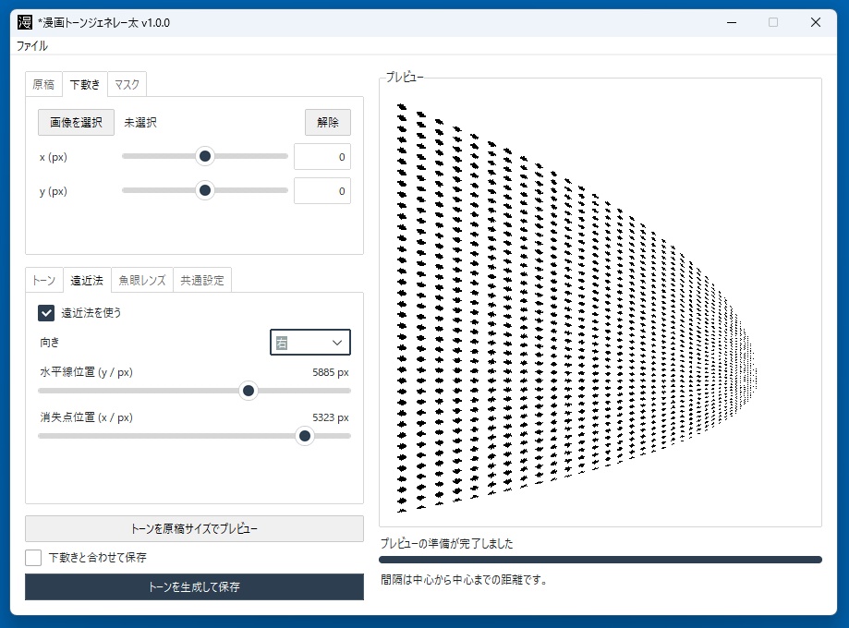Uncheck the 遠近法を使う checkbox
Image resolution: width=849 pixels, height=628 pixels.
(x=46, y=313)
